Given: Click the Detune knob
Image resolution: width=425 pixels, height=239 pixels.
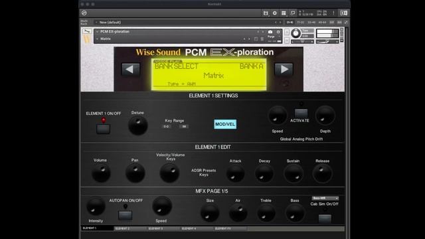Looking at the screenshot, I should [x=137, y=125].
